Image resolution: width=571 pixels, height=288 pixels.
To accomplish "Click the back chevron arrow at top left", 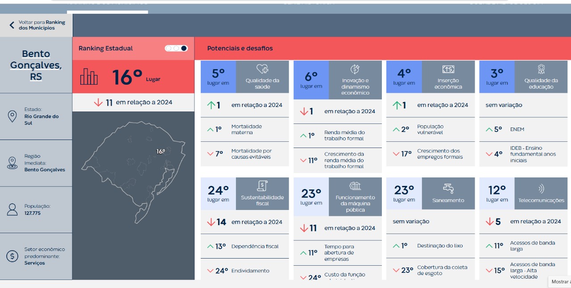I will click(x=12, y=25).
